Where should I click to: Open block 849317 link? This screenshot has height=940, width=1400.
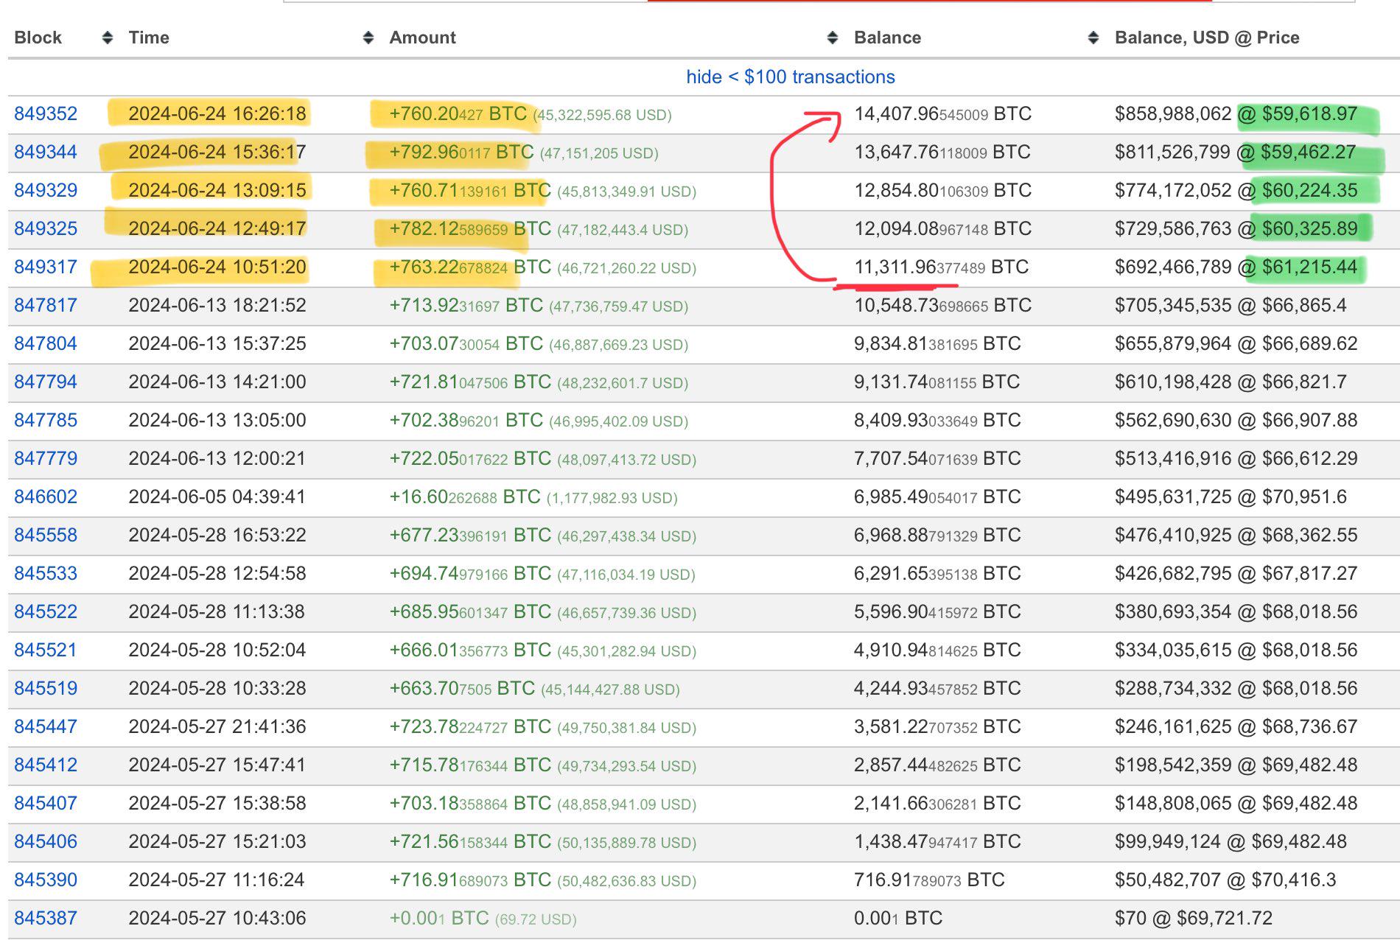coord(46,267)
